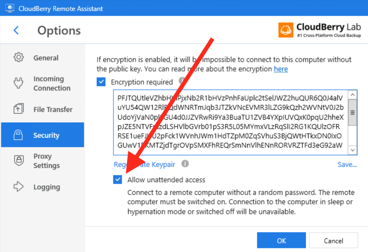The height and width of the screenshot is (252, 368).
Task: Click the File Transfer upload icon
Action: pyautogui.click(x=19, y=109)
